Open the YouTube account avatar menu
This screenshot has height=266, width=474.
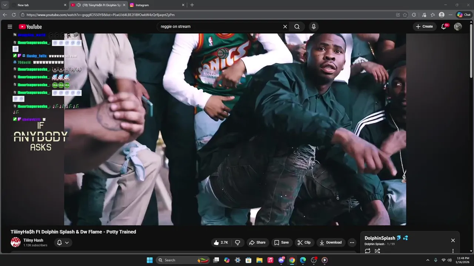point(458,27)
